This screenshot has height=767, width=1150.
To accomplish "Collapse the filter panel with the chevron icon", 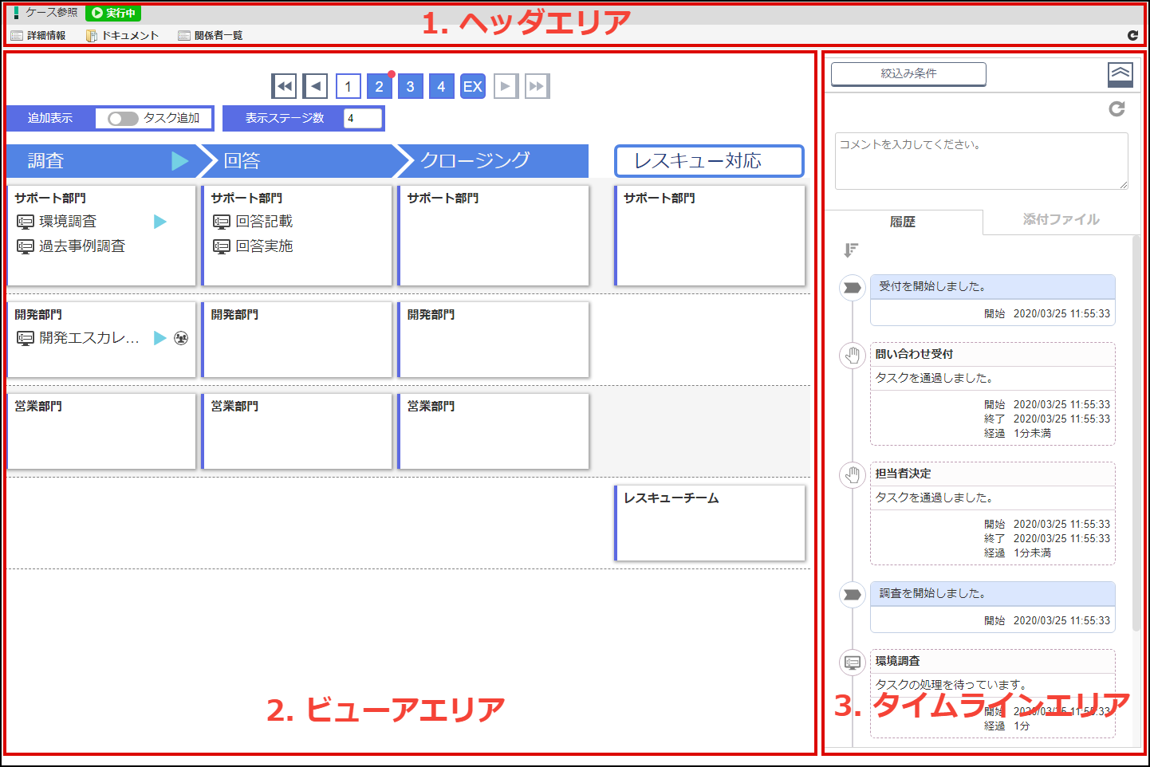I will pyautogui.click(x=1120, y=74).
